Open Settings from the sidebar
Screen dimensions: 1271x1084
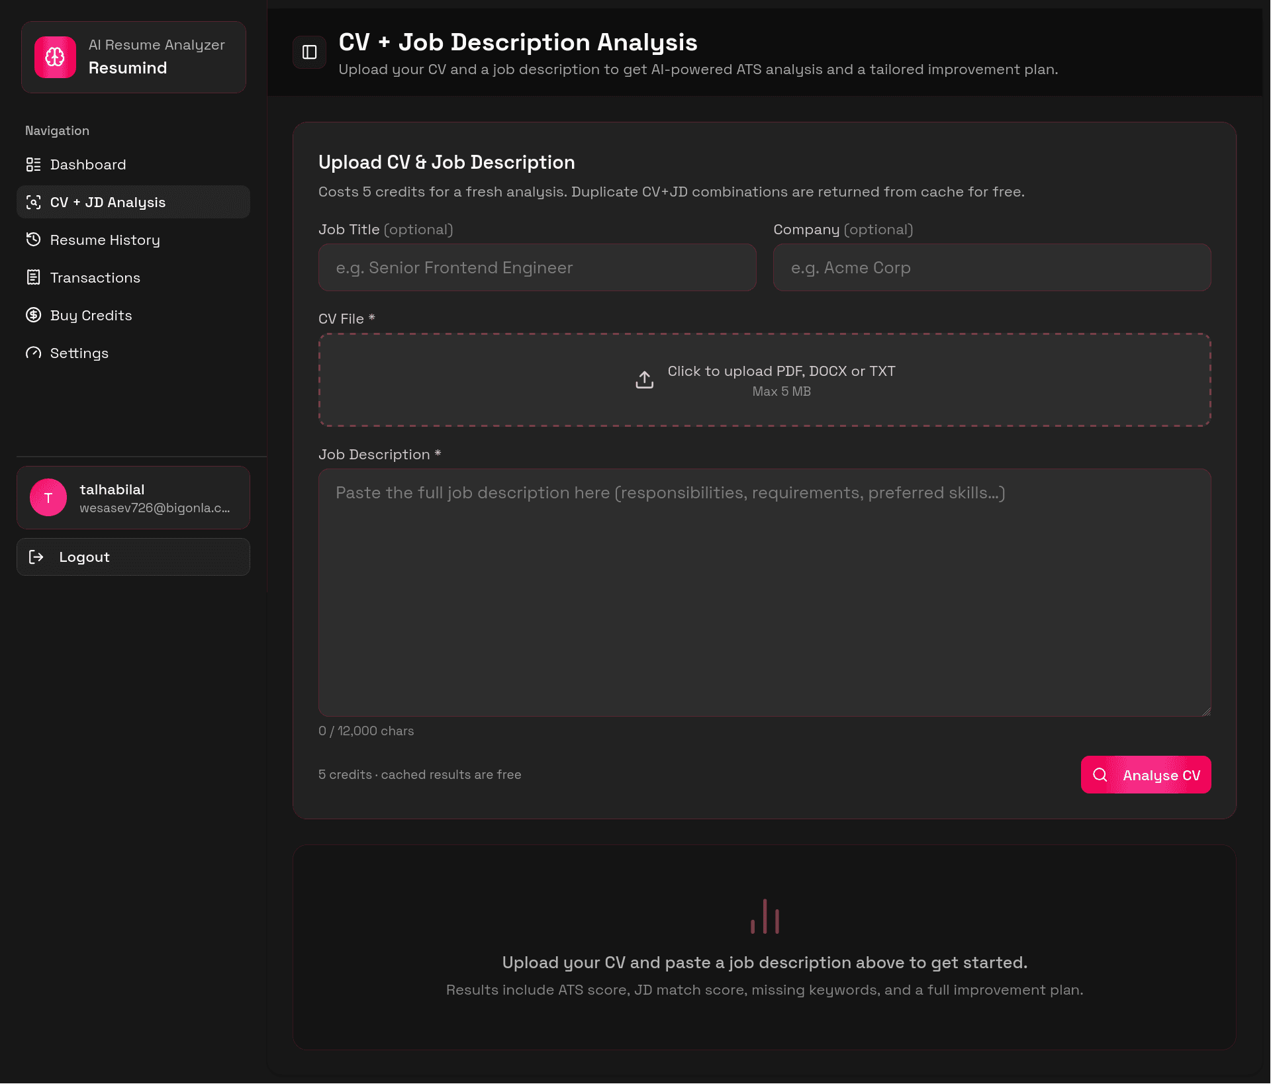click(x=133, y=353)
